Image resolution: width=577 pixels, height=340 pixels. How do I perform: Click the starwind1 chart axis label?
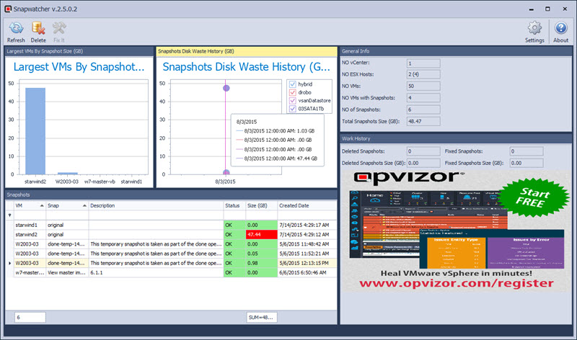[x=131, y=182]
